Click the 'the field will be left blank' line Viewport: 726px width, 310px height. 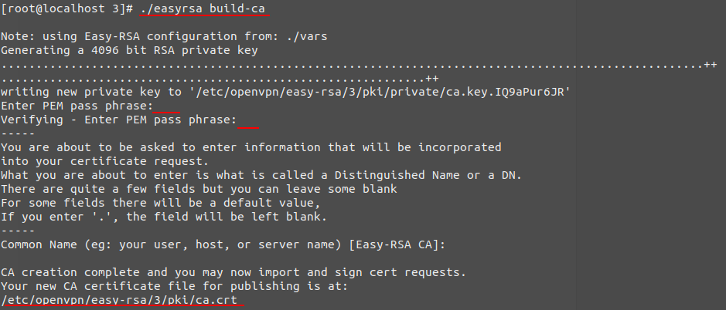pyautogui.click(x=164, y=217)
